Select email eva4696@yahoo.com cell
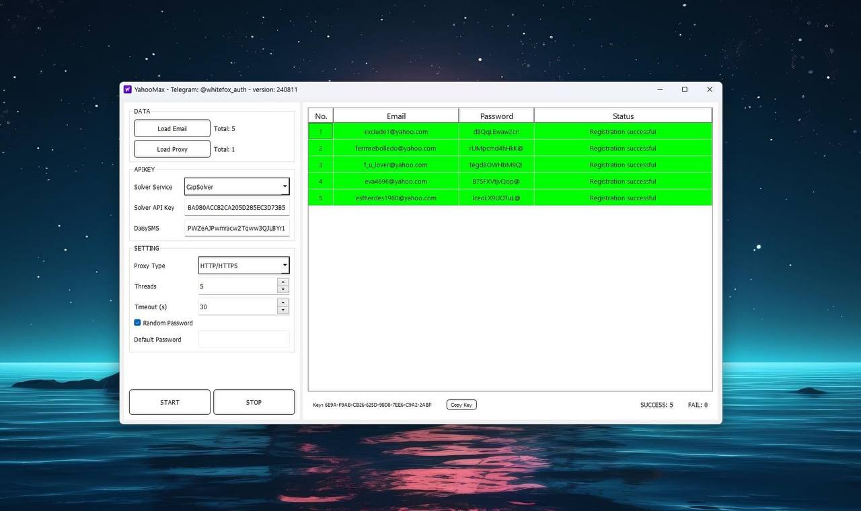Image resolution: width=861 pixels, height=511 pixels. [x=396, y=182]
